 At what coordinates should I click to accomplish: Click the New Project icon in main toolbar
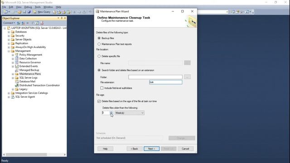pyautogui.click(x=6, y=12)
